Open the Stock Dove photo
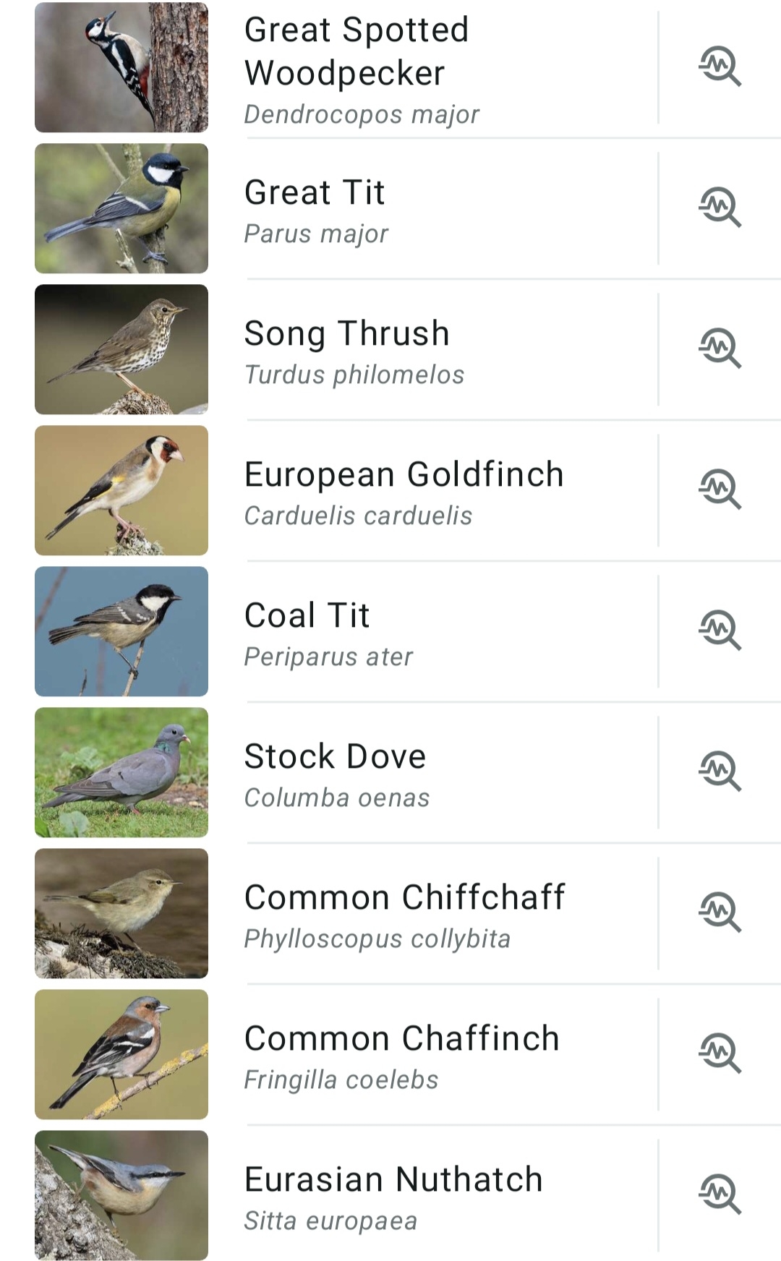Viewport: 781px width, 1261px height. tap(121, 772)
